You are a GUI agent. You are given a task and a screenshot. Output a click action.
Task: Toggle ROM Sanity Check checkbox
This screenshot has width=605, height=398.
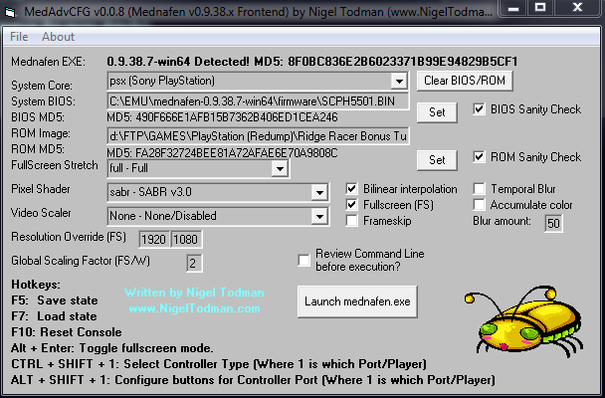[481, 157]
